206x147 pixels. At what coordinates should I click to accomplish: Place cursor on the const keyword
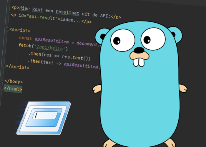click(x=26, y=38)
